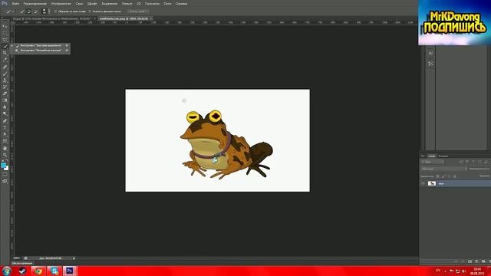491x276 pixels.
Task: Open the layer opacity dropdown
Action: point(479,169)
